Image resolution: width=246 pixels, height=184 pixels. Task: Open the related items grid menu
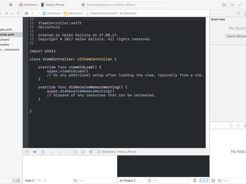[x=26, y=13]
